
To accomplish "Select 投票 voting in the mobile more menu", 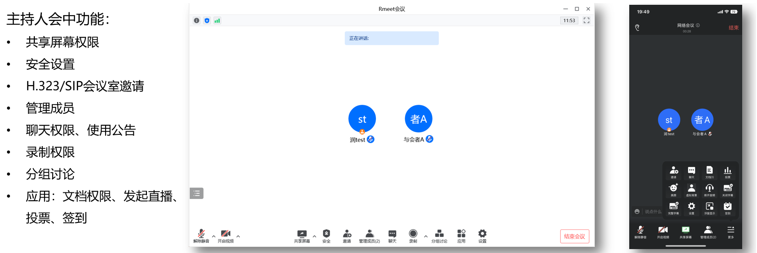I will click(x=728, y=172).
